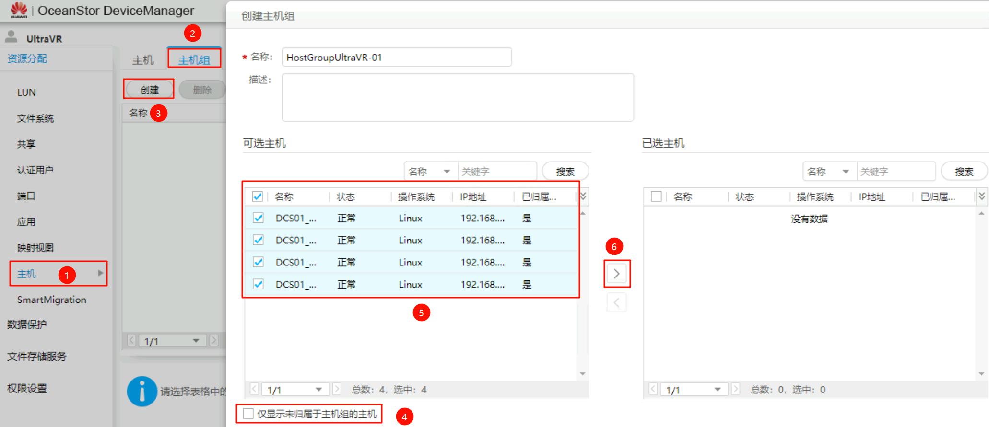Expand columns chevron in available hosts table
Image resolution: width=989 pixels, height=427 pixels.
(x=583, y=196)
